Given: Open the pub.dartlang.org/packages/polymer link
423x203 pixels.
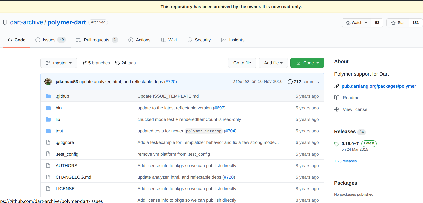Looking at the screenshot, I should 379,86.
